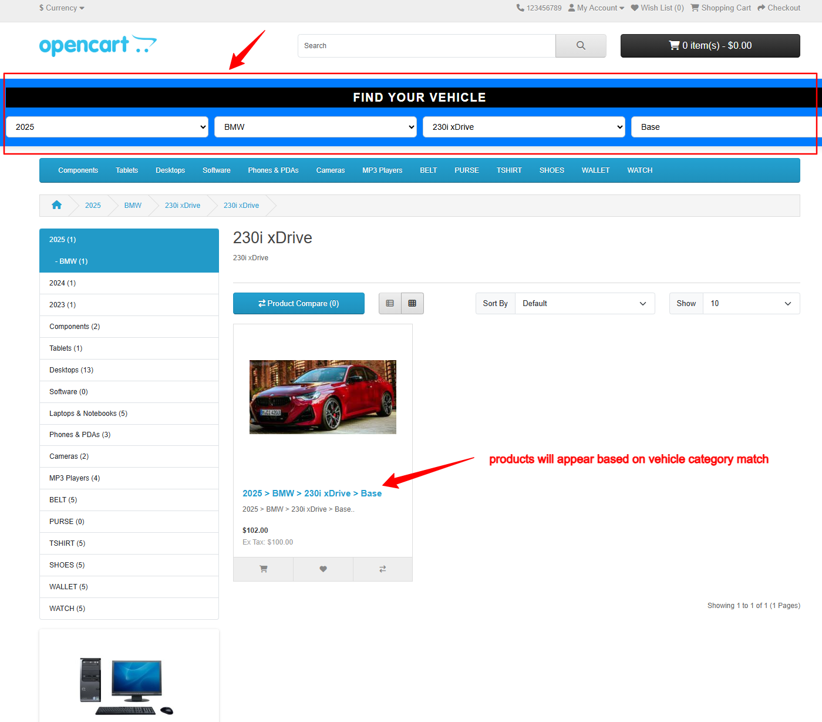Screen dimensions: 822x722
Task: Switch to grid view icon
Action: click(412, 304)
